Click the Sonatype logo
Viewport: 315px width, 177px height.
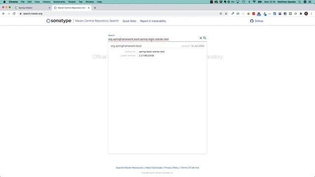(x=59, y=21)
